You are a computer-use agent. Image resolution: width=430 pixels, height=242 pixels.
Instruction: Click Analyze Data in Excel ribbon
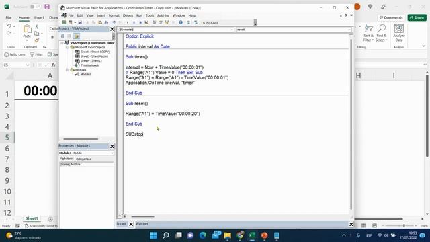coord(399,33)
